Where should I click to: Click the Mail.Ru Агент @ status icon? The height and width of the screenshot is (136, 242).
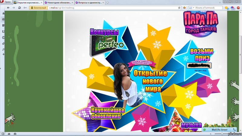coord(204,130)
